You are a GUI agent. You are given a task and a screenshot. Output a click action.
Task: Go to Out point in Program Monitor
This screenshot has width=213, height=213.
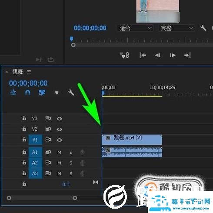[187, 55]
